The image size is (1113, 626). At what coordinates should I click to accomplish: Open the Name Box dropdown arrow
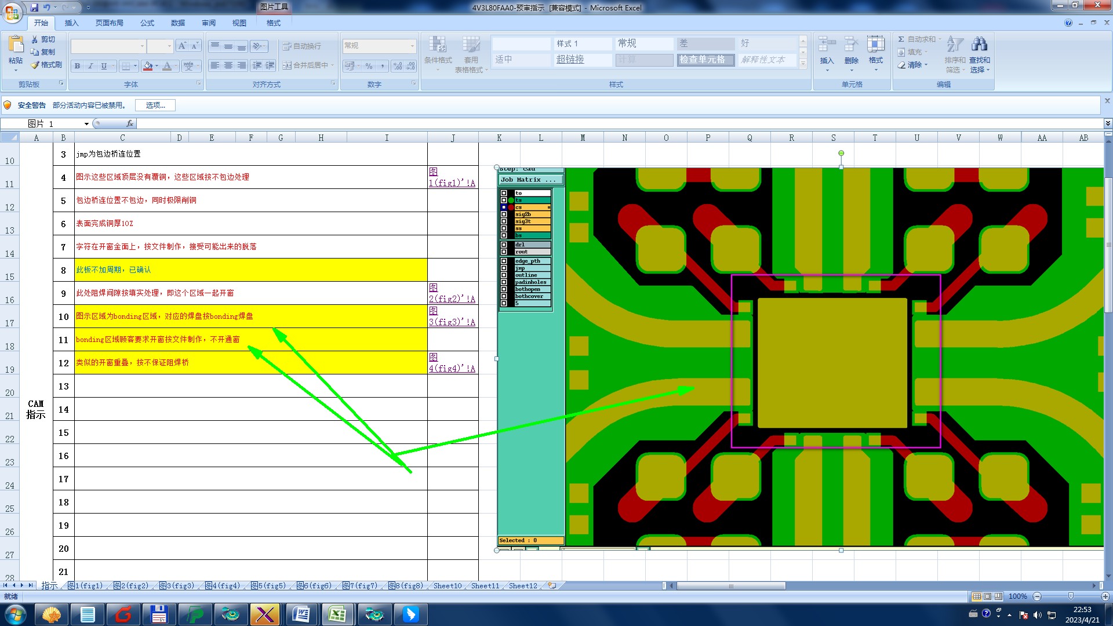coord(86,123)
